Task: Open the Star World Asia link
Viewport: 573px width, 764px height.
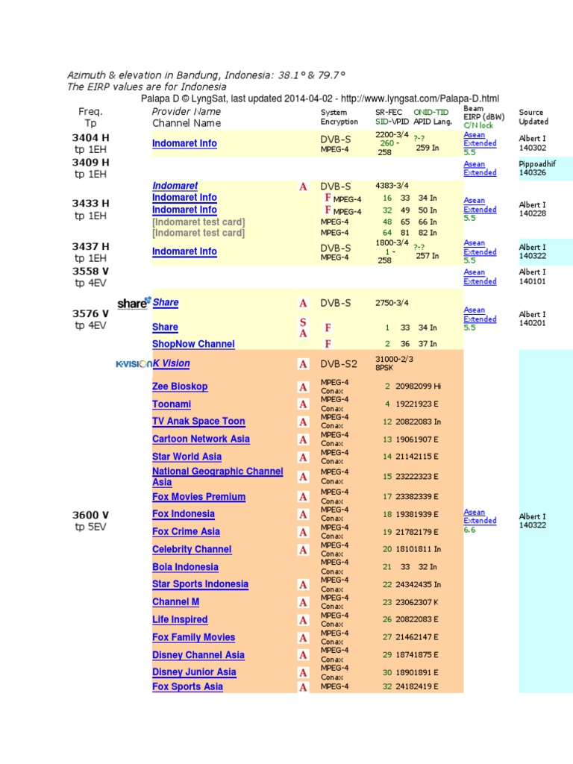Action: pyautogui.click(x=187, y=457)
